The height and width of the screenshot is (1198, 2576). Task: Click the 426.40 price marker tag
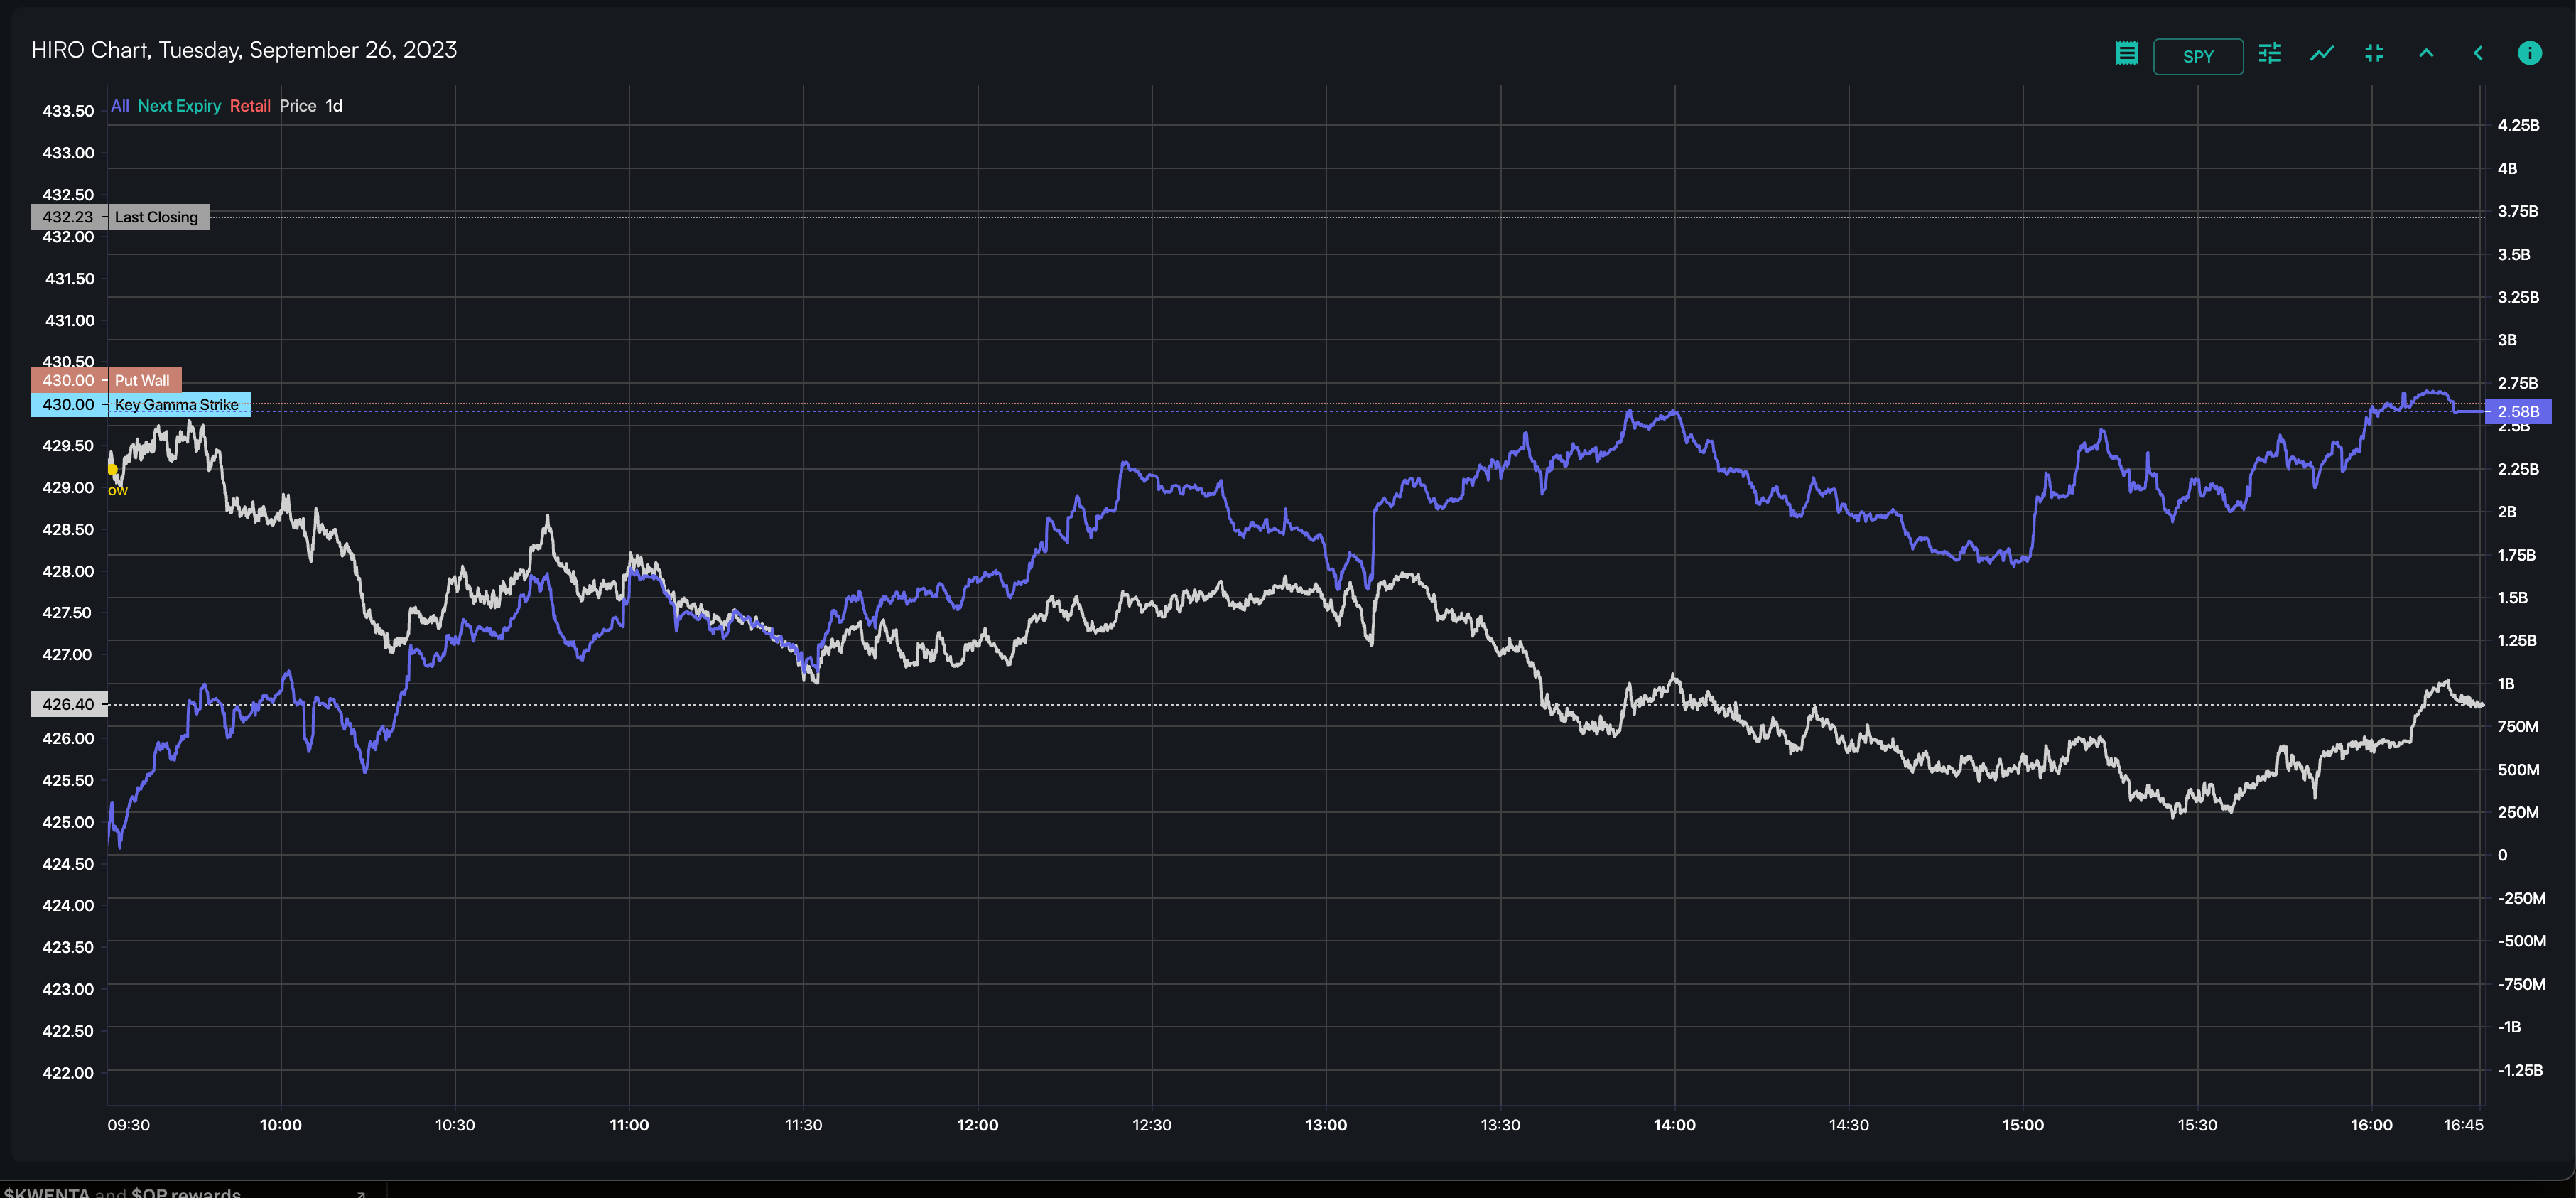coord(68,704)
